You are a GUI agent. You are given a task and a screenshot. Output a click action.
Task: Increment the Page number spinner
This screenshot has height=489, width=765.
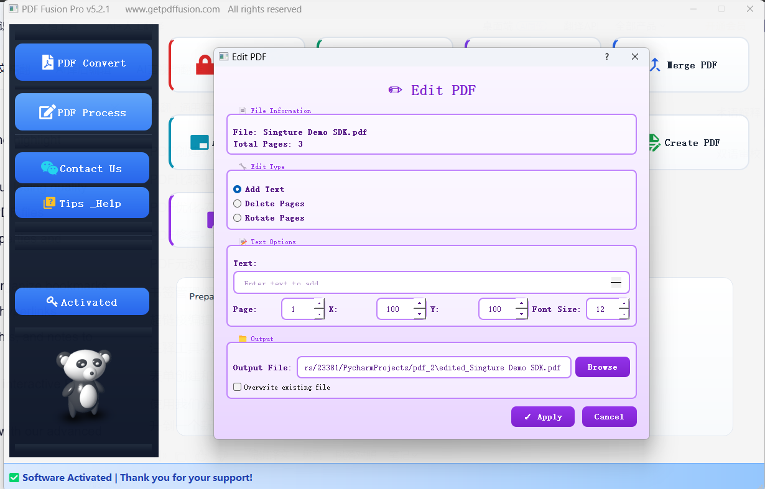click(318, 305)
